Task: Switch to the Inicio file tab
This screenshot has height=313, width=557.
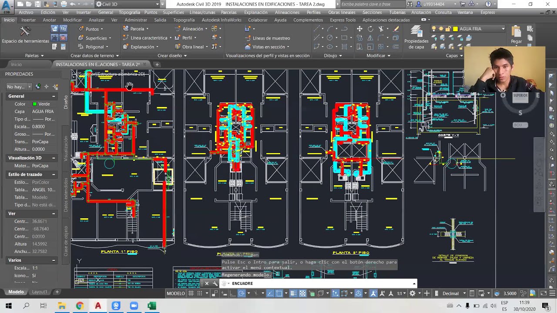Action: (x=17, y=64)
